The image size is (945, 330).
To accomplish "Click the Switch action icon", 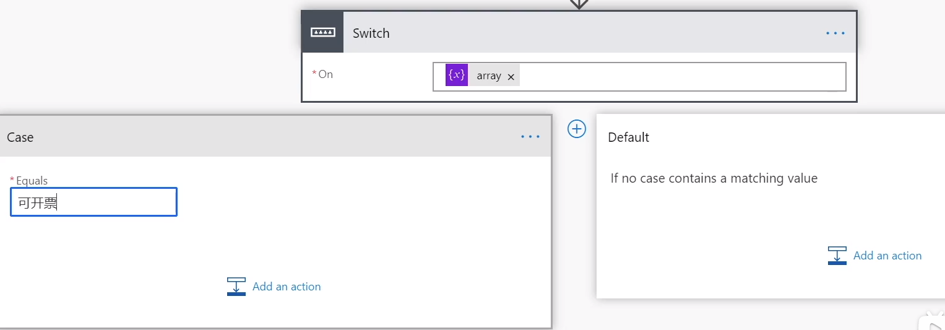I will point(322,32).
